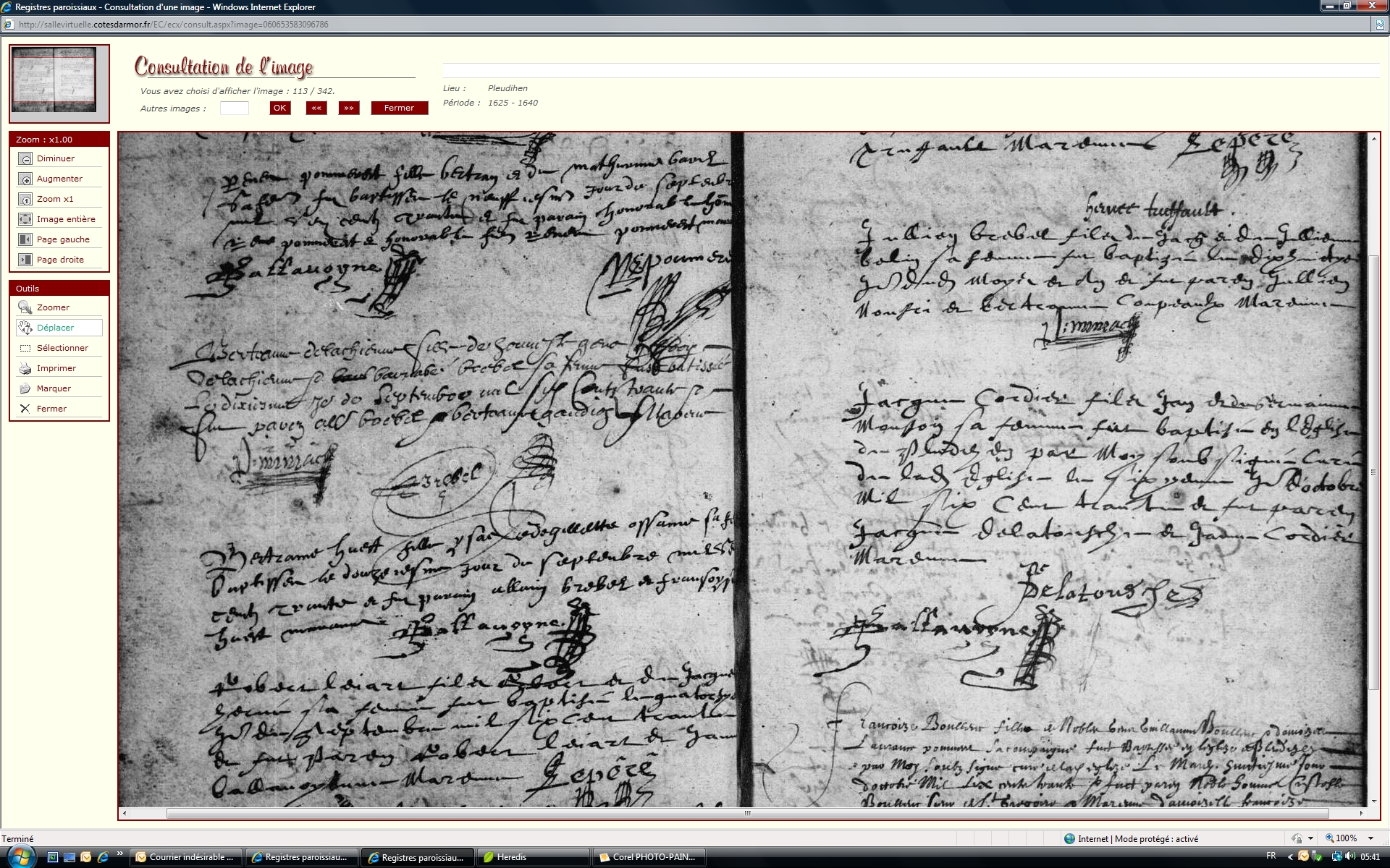
Task: Go to next image with »» button
Action: point(349,109)
